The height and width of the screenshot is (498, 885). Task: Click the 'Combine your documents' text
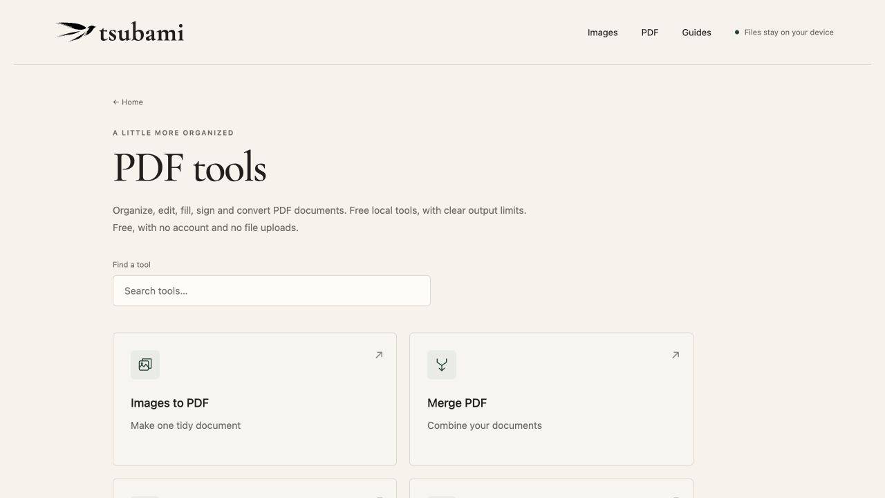click(485, 425)
